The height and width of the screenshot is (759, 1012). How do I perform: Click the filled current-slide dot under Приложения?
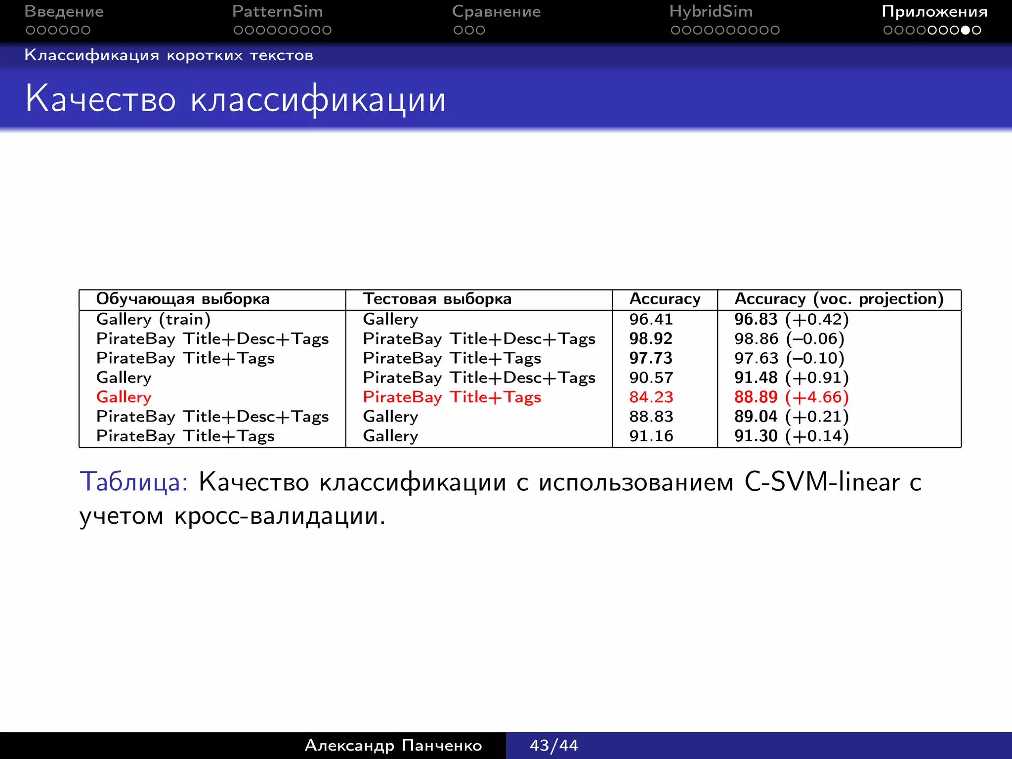click(x=966, y=30)
